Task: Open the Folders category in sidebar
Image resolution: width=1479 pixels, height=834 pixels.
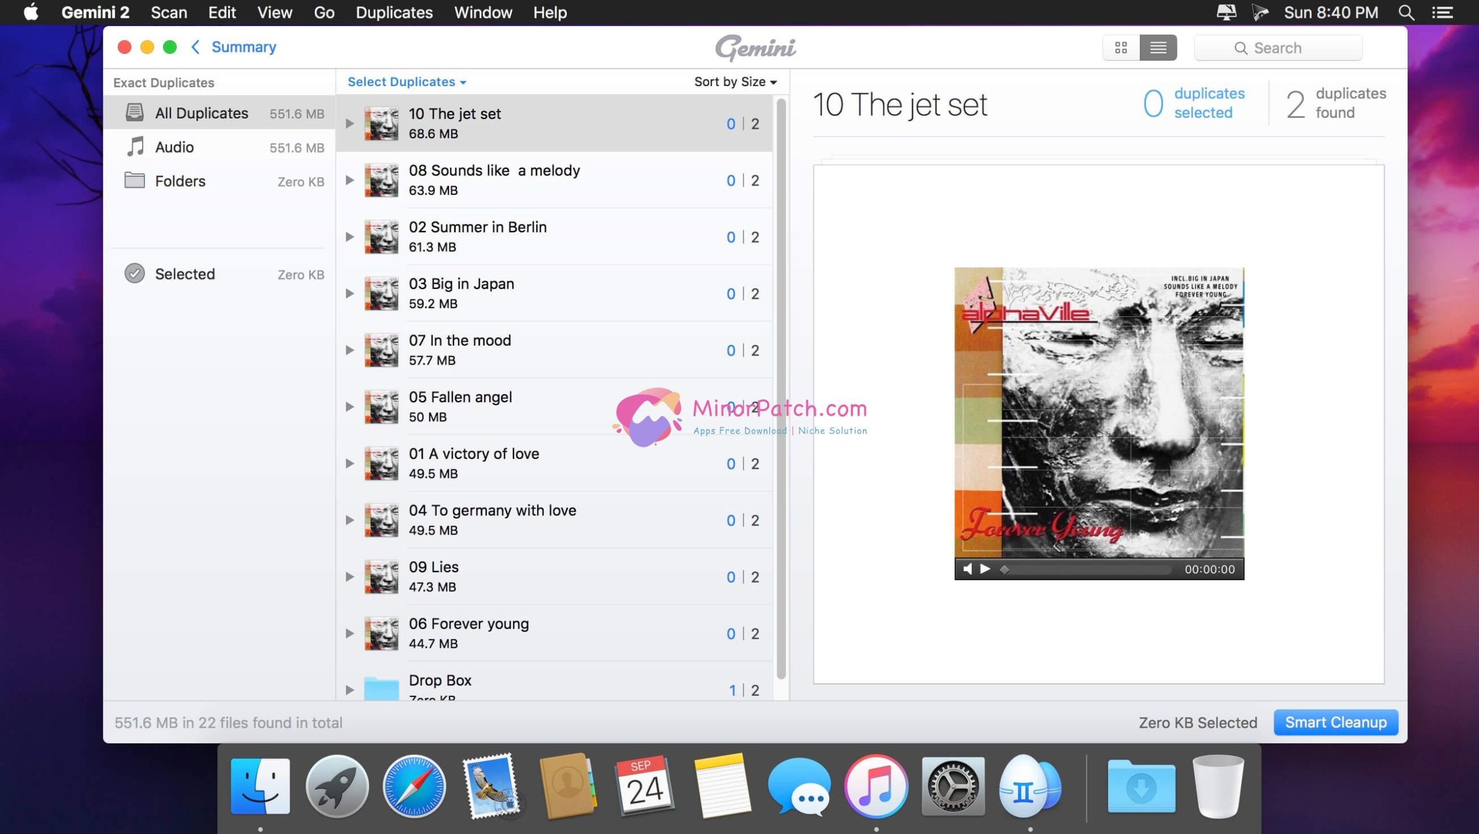Action: tap(180, 181)
